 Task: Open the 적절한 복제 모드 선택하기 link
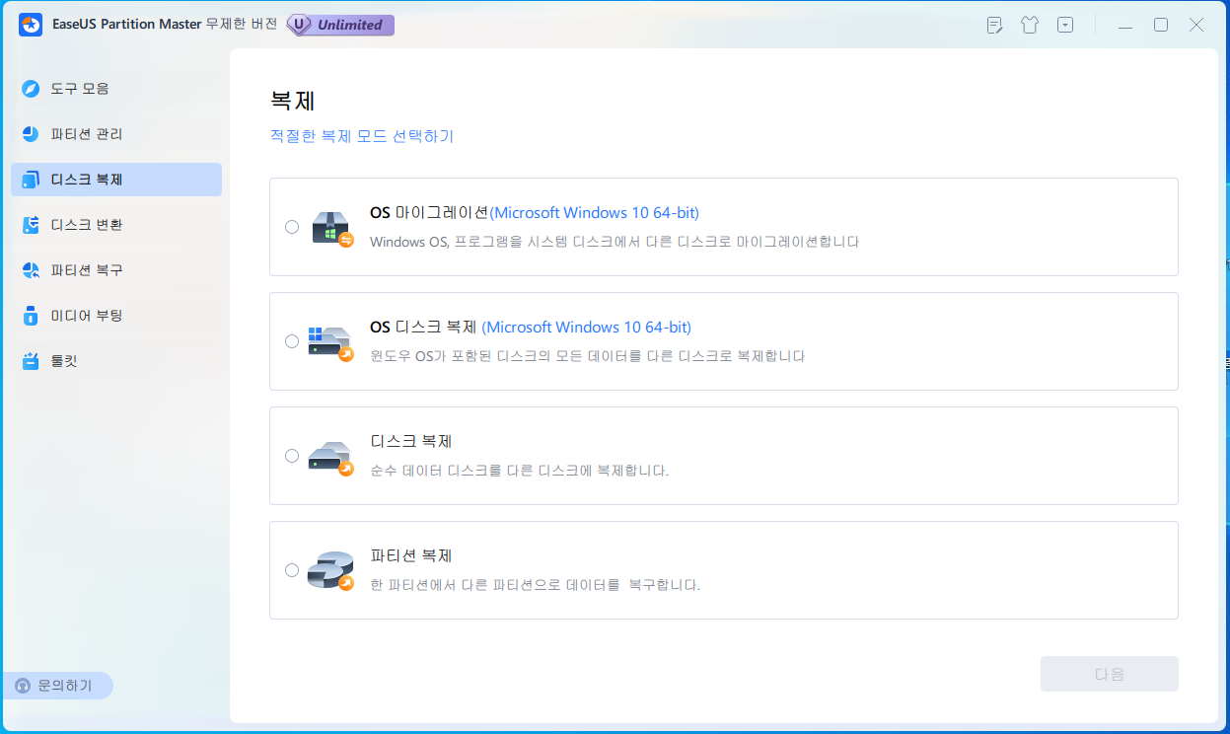pos(362,136)
